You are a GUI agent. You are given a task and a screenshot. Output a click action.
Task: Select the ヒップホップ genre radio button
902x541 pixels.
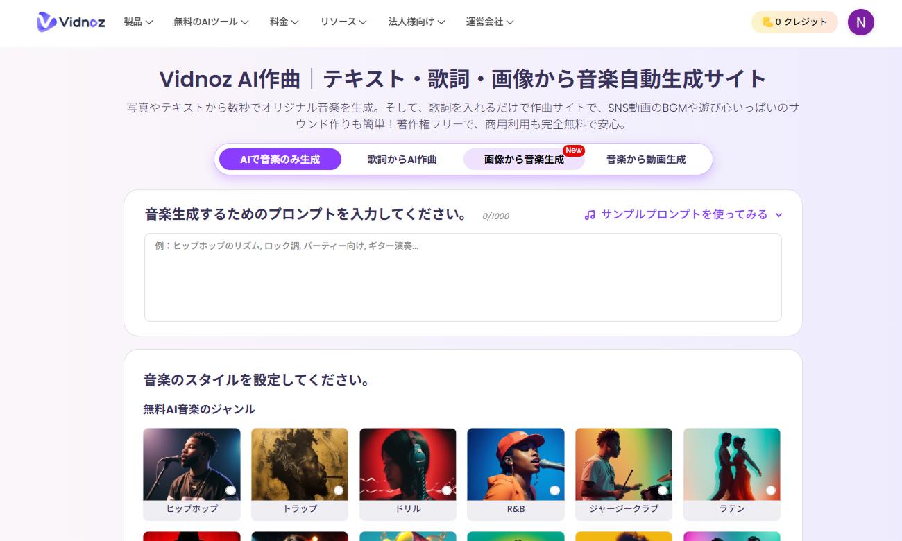coord(230,490)
